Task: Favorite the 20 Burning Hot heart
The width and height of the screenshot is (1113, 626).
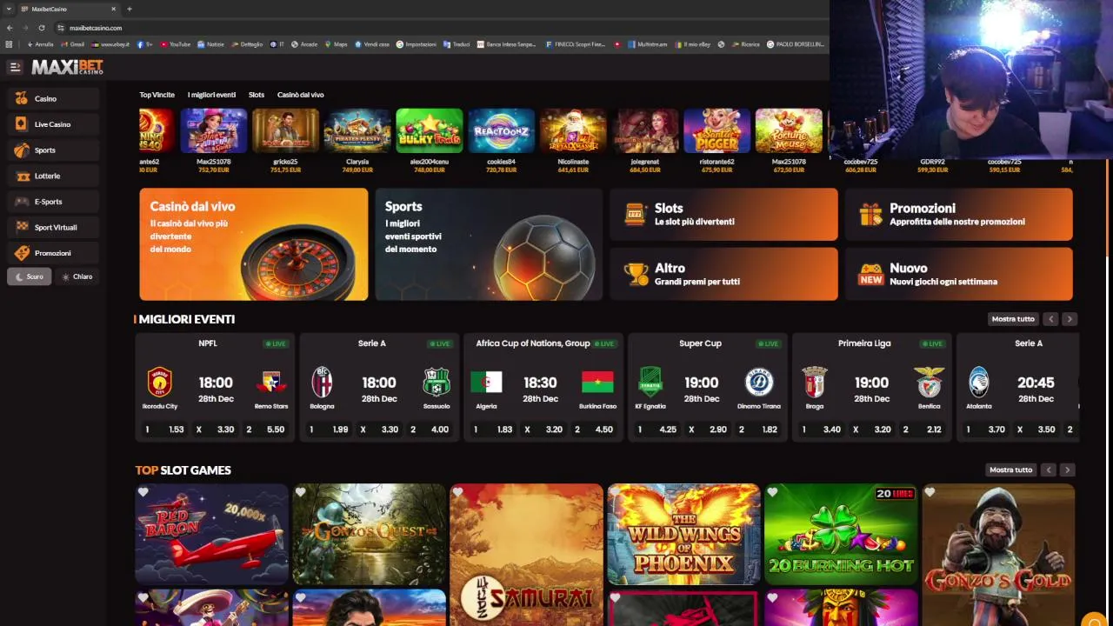Action: coord(772,492)
